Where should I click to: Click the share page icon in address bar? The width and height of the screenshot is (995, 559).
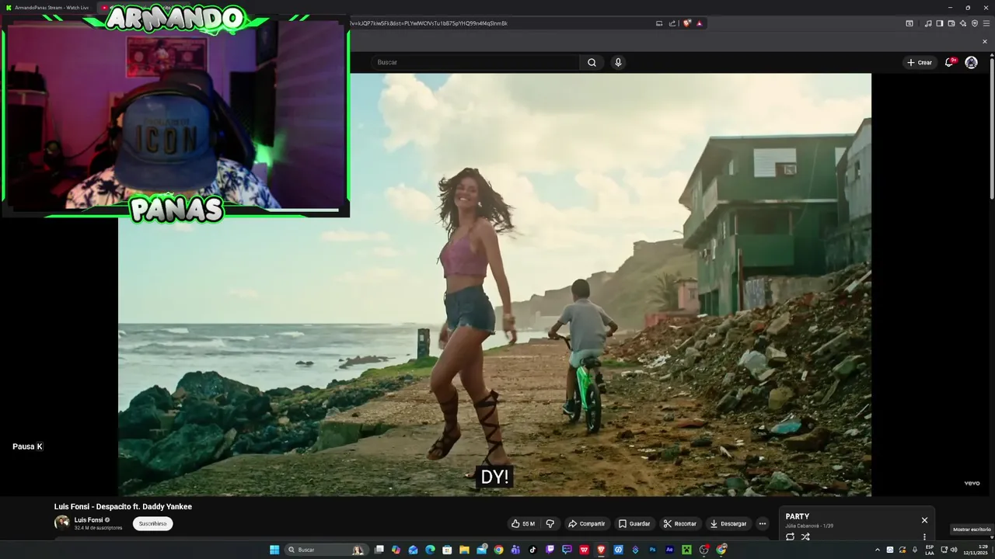point(672,23)
